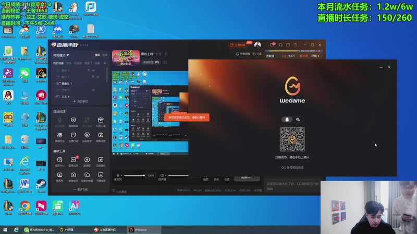Click the streamer avatar in the title bar

pyautogui.click(x=257, y=45)
